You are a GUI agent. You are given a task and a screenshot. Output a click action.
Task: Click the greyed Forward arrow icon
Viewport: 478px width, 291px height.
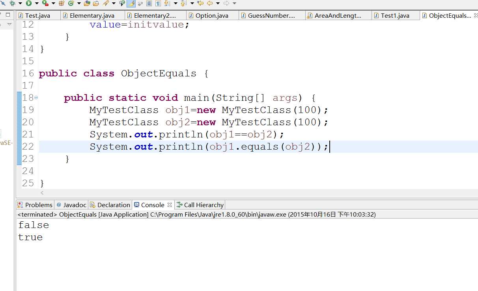point(226,3)
